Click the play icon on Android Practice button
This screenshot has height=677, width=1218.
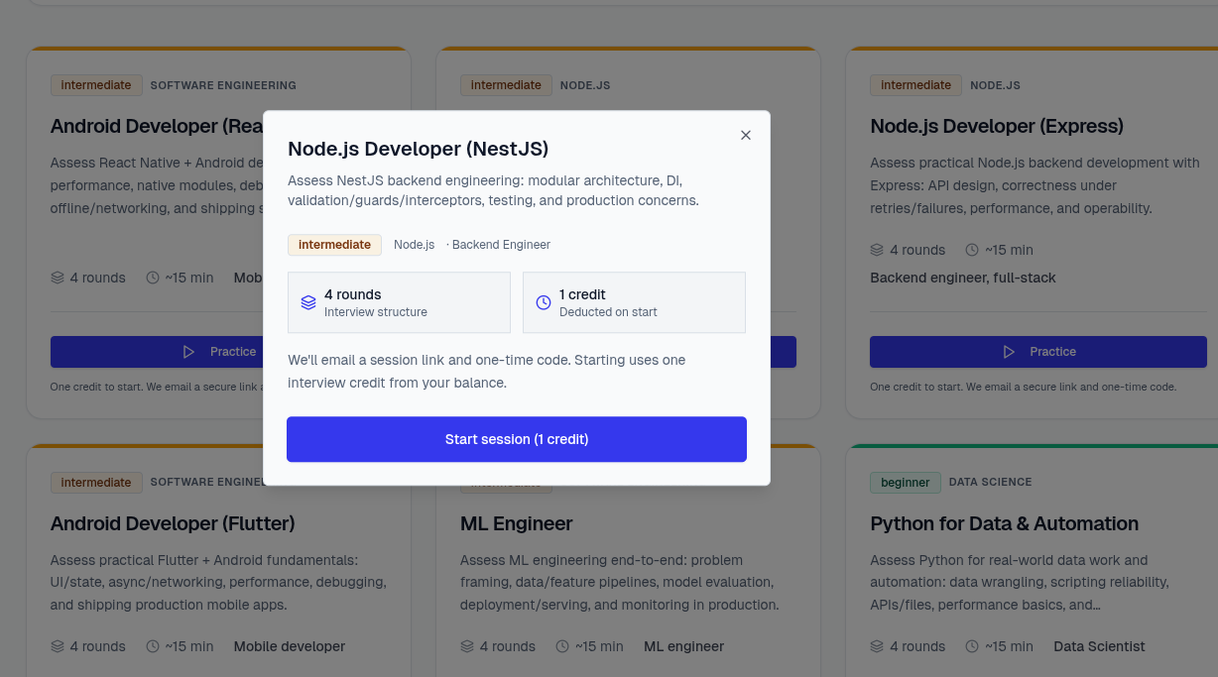point(188,352)
